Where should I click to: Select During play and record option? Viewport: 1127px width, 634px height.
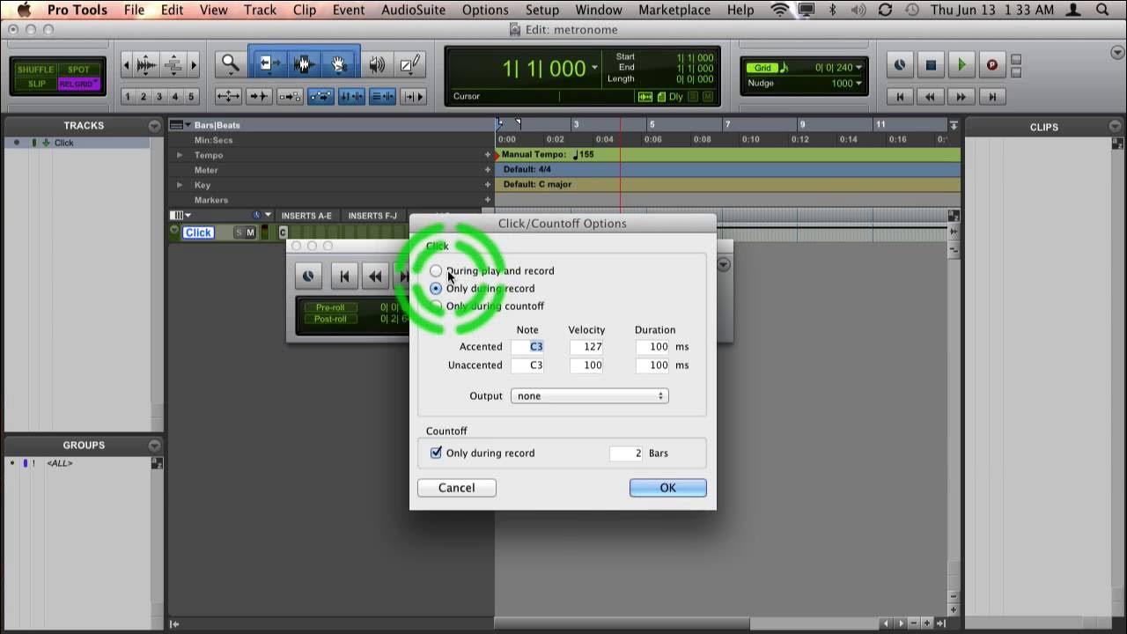coord(436,270)
